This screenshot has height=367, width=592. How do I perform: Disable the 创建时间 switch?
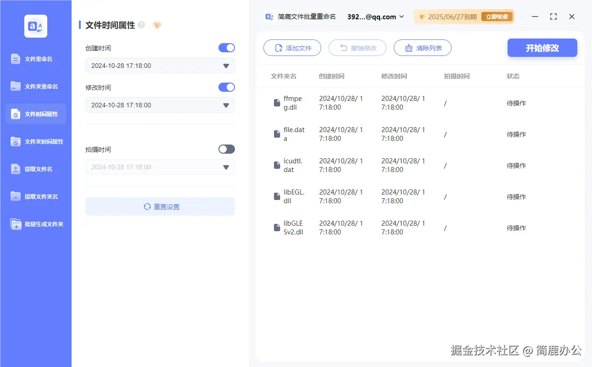pos(226,48)
